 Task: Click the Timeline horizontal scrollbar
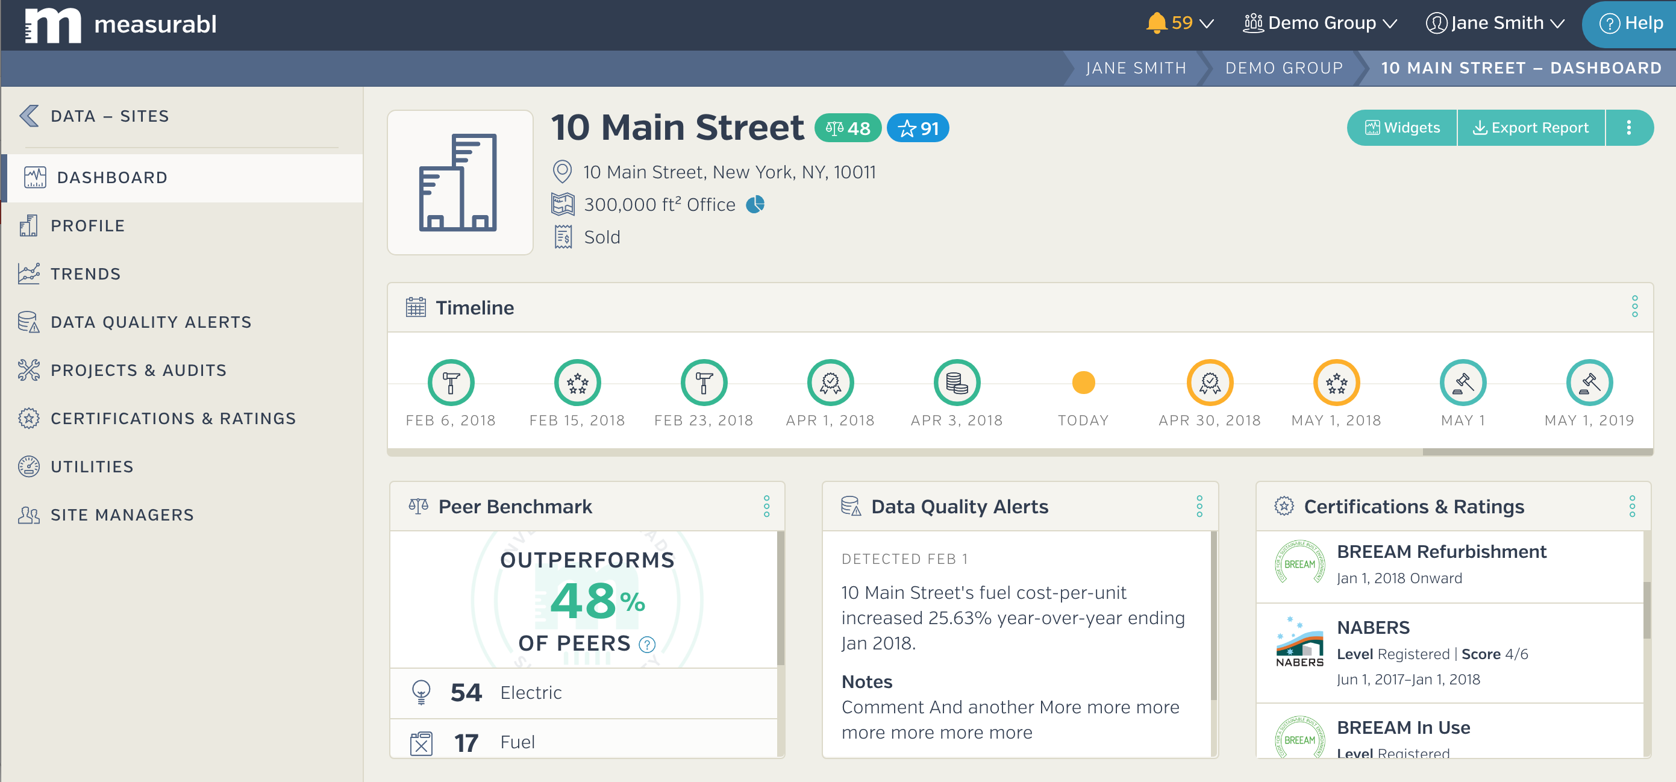pos(1537,451)
